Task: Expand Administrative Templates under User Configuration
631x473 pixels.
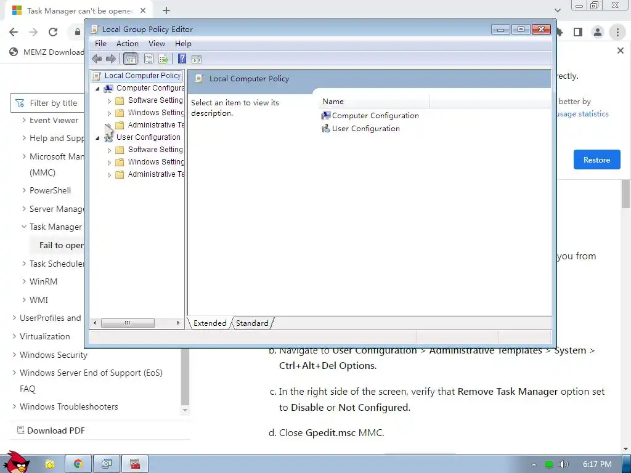Action: (109, 175)
